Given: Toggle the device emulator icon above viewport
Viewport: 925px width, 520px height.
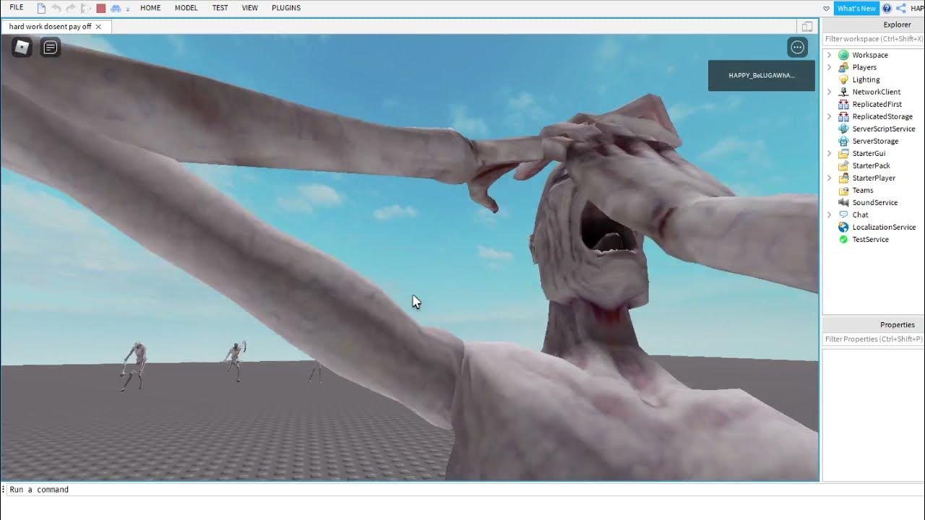Looking at the screenshot, I should point(807,27).
